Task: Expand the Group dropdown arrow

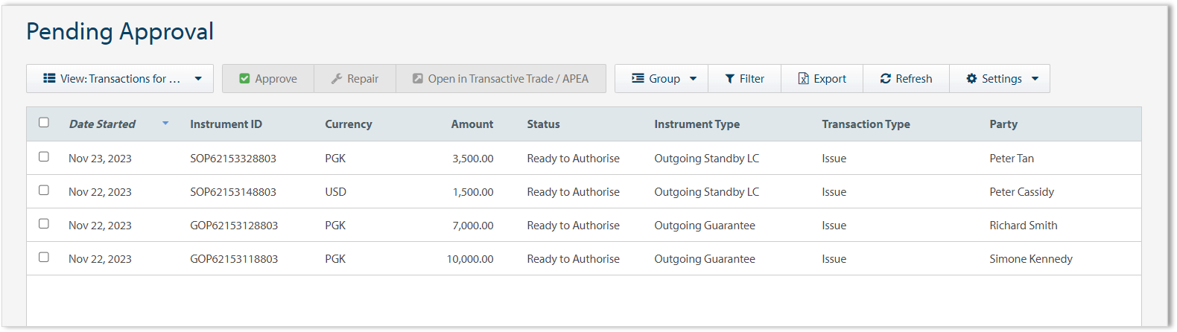Action: tap(693, 79)
